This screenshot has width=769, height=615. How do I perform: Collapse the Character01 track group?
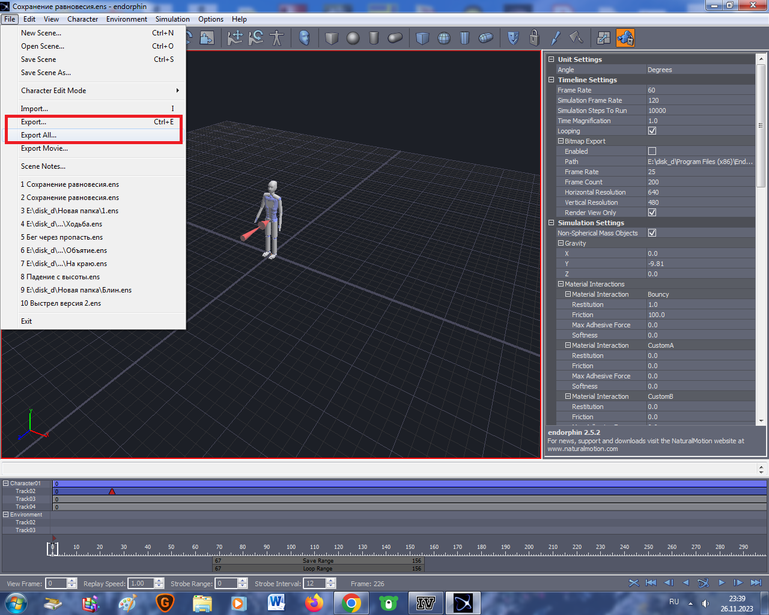coord(6,483)
